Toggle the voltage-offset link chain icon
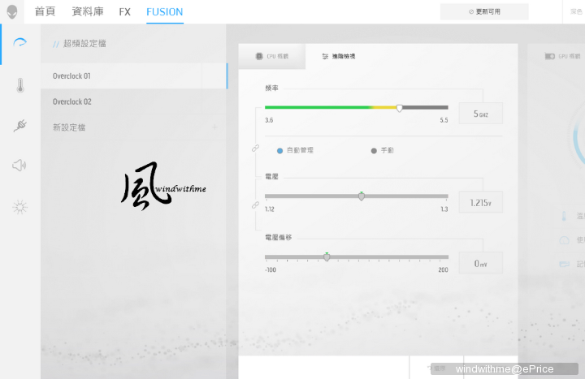Screen dimensions: 585x379 tap(255, 205)
